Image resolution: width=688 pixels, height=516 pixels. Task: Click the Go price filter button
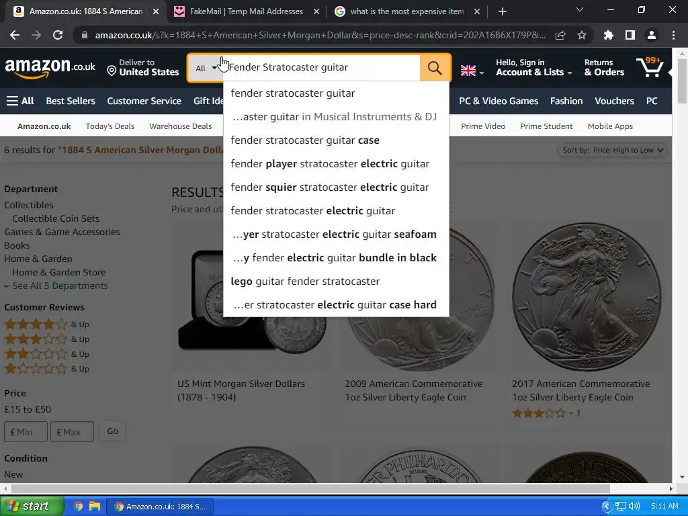tap(112, 431)
